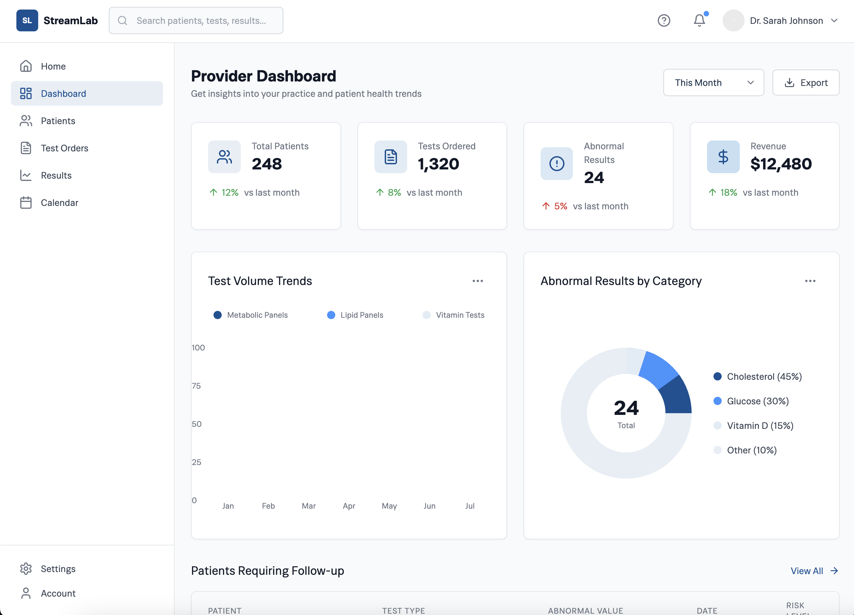Navigate to the Home section

53,66
